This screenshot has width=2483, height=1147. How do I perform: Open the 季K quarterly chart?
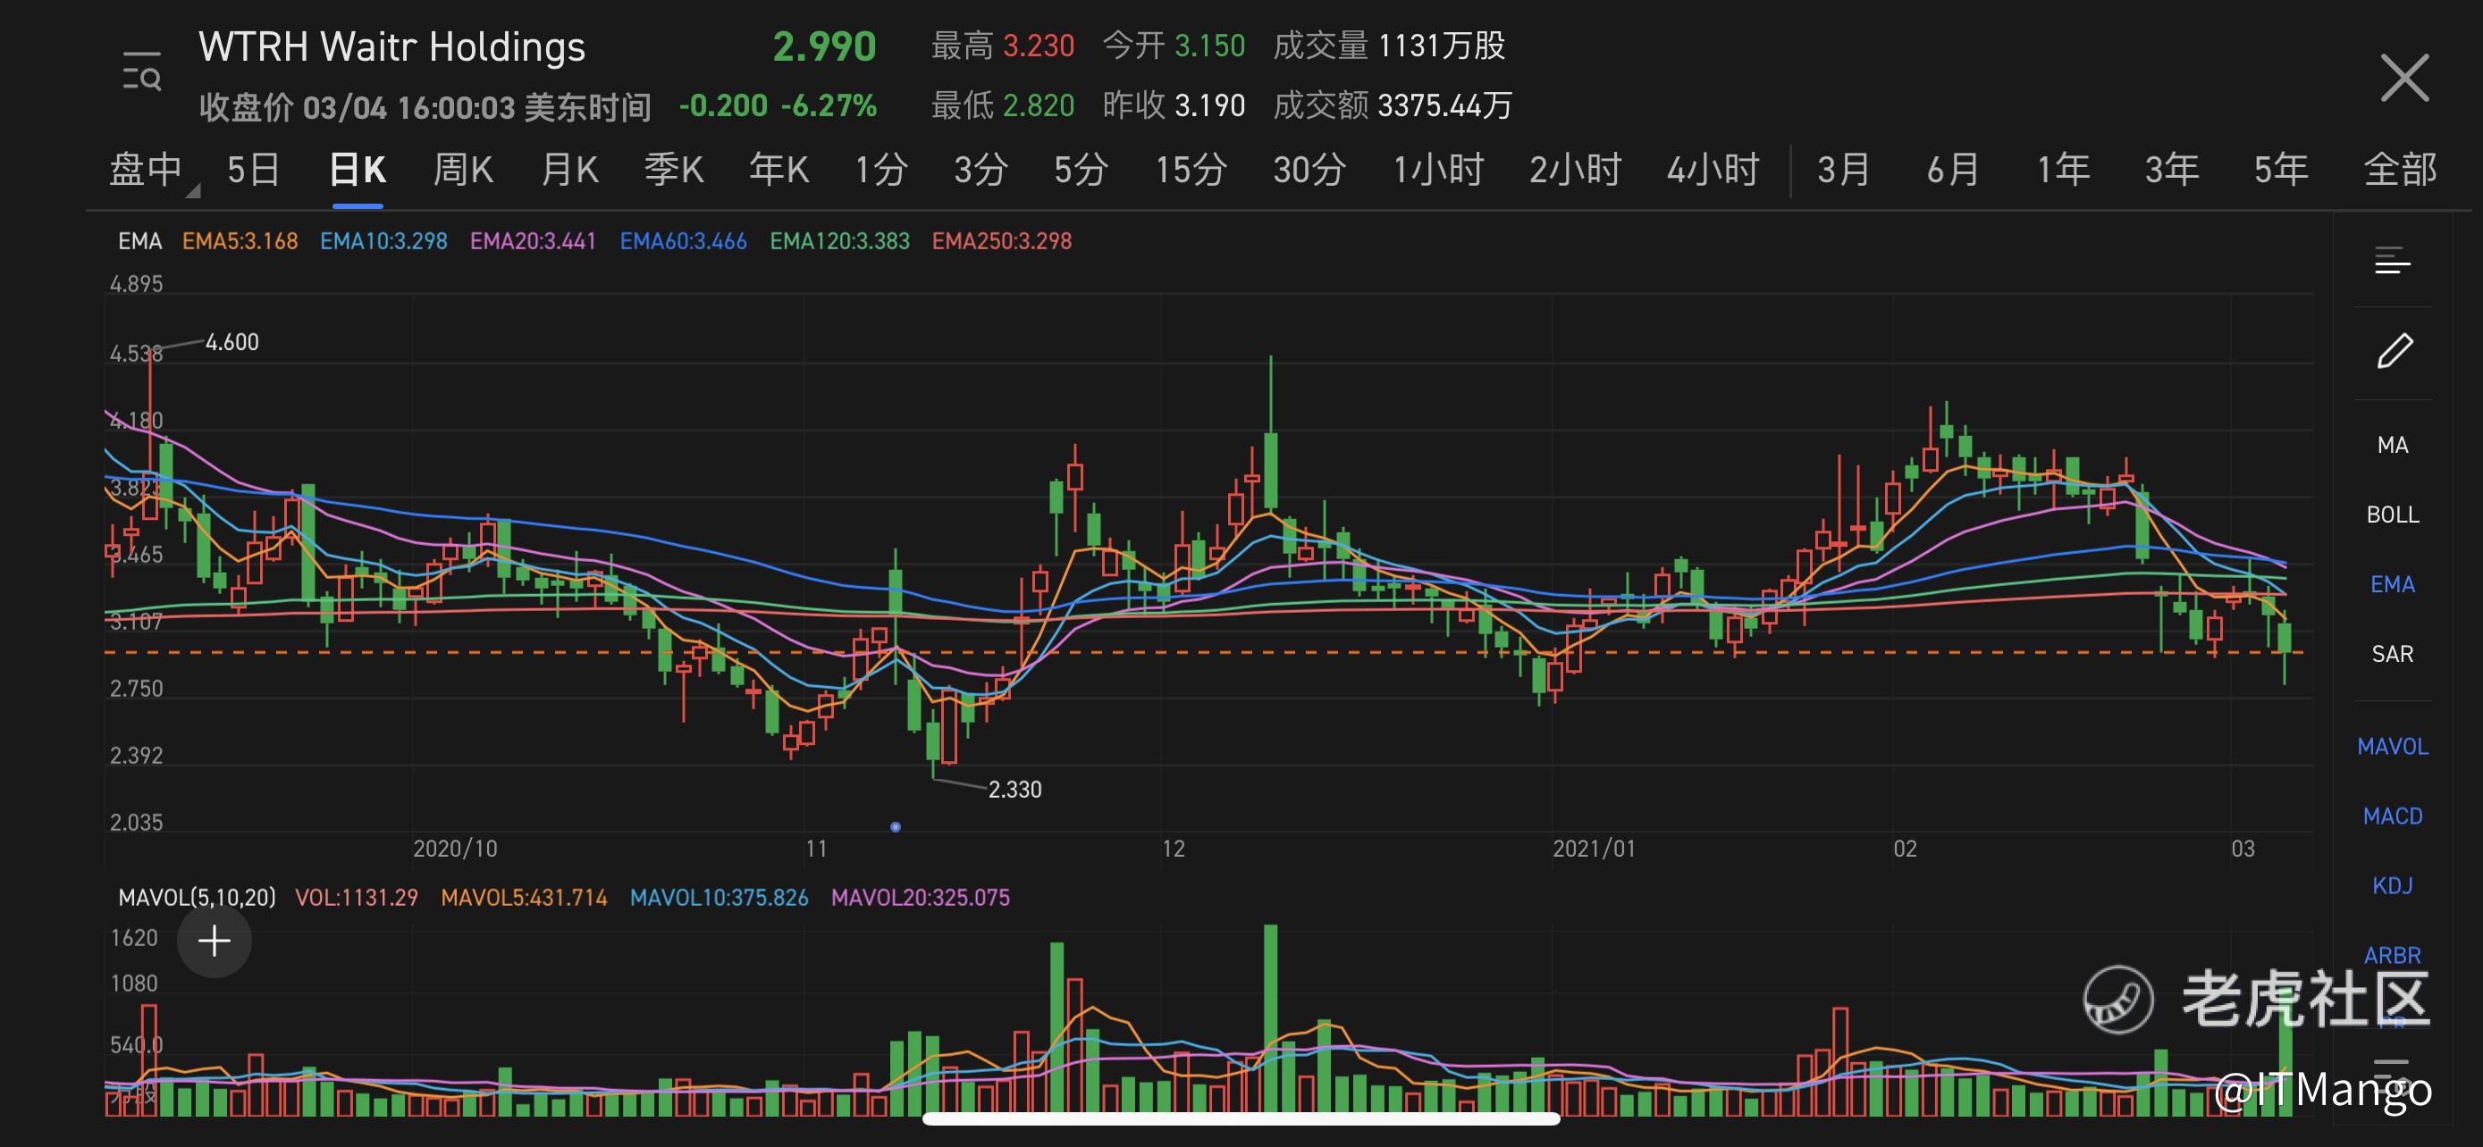674,171
